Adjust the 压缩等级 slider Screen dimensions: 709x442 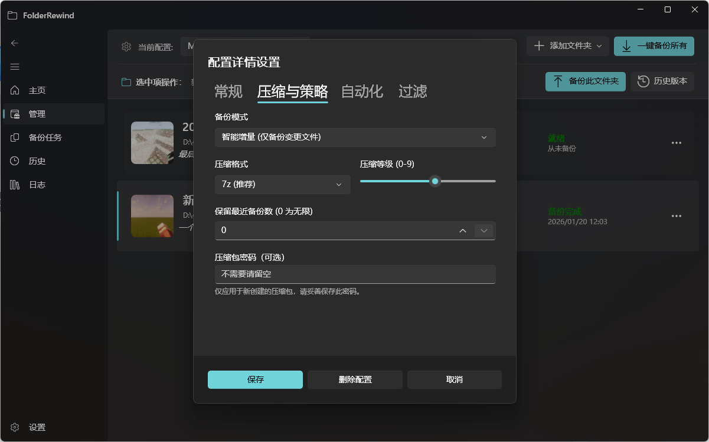point(435,181)
